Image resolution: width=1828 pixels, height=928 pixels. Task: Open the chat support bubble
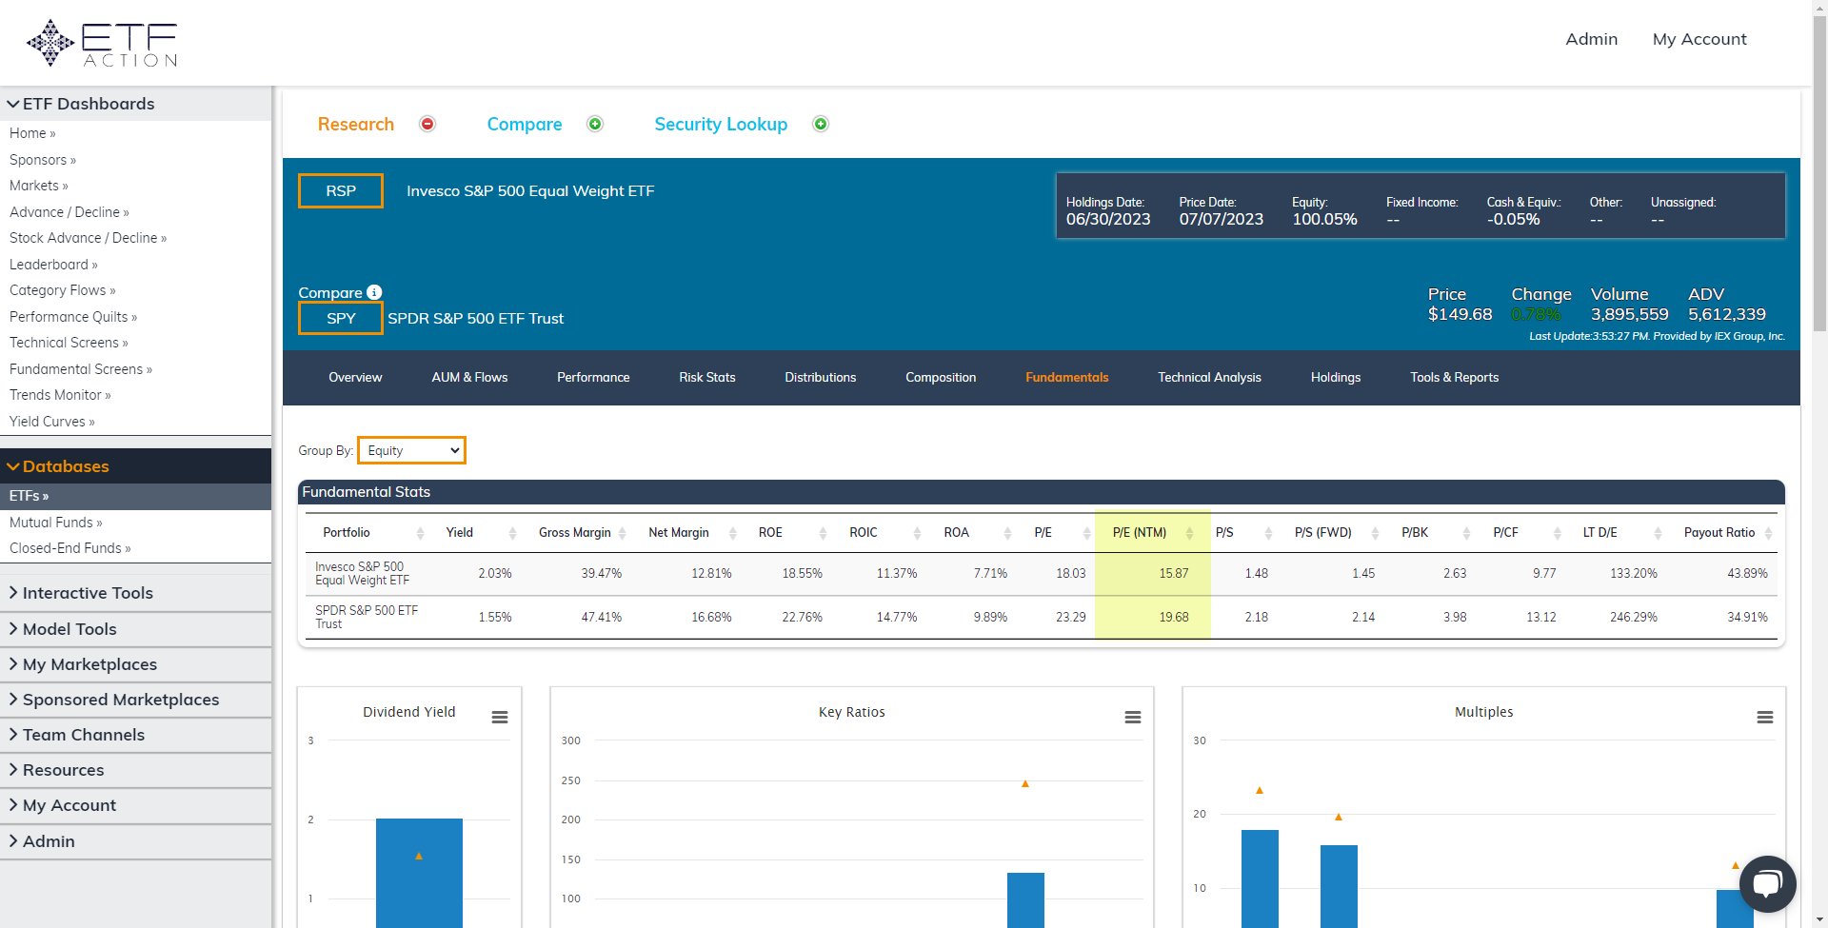tap(1768, 882)
